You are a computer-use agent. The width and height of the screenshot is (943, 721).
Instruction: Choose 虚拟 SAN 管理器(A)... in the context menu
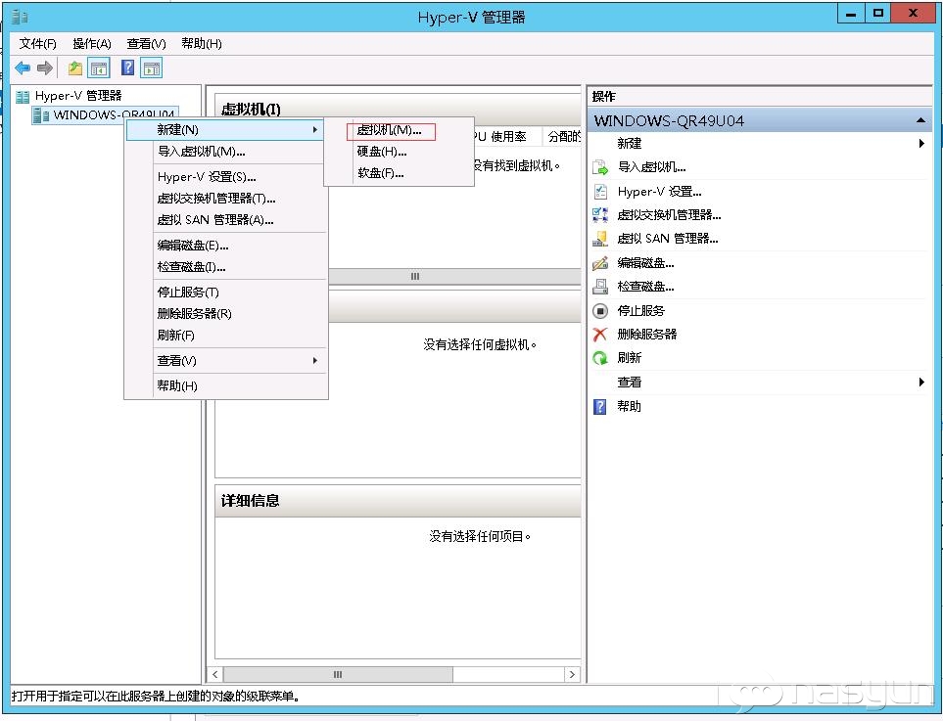tap(226, 220)
